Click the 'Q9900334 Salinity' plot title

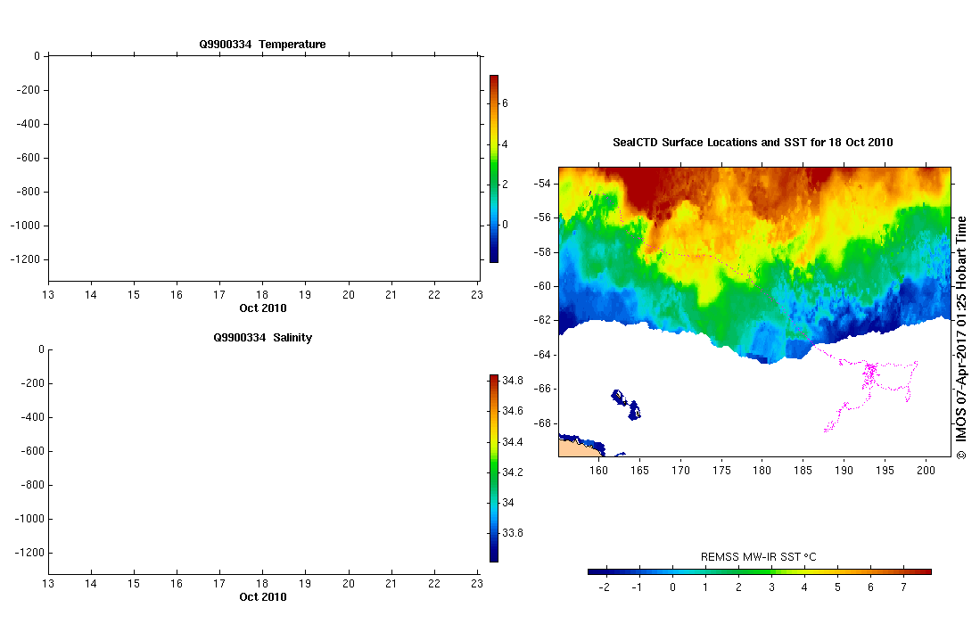[262, 337]
